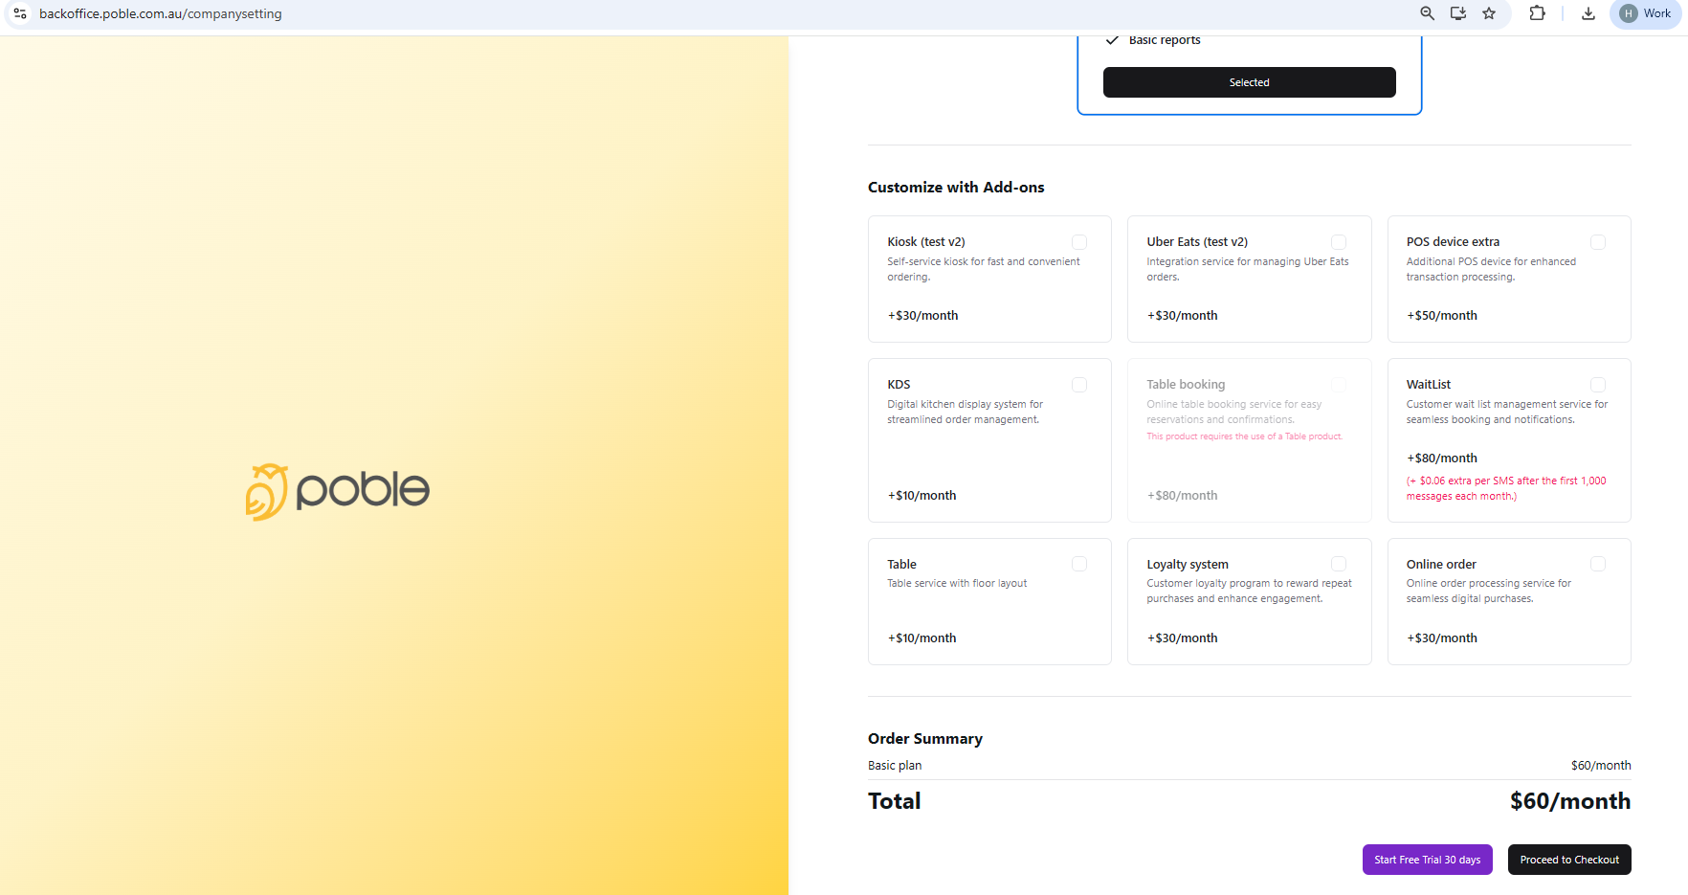Image resolution: width=1688 pixels, height=895 pixels.
Task: Enable the Uber Eats (test v2) add-on checkbox
Action: click(1339, 242)
